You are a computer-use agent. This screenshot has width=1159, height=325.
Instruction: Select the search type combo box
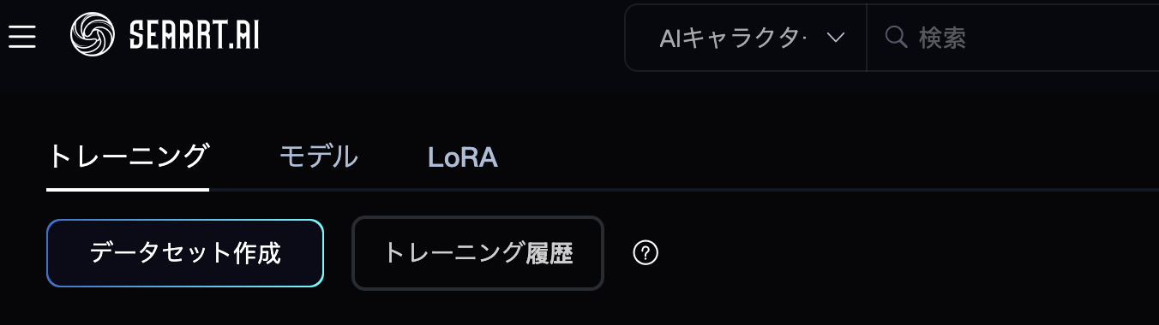[x=746, y=38]
